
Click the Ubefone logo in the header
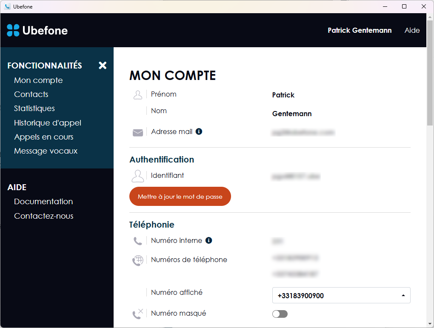[x=37, y=31]
